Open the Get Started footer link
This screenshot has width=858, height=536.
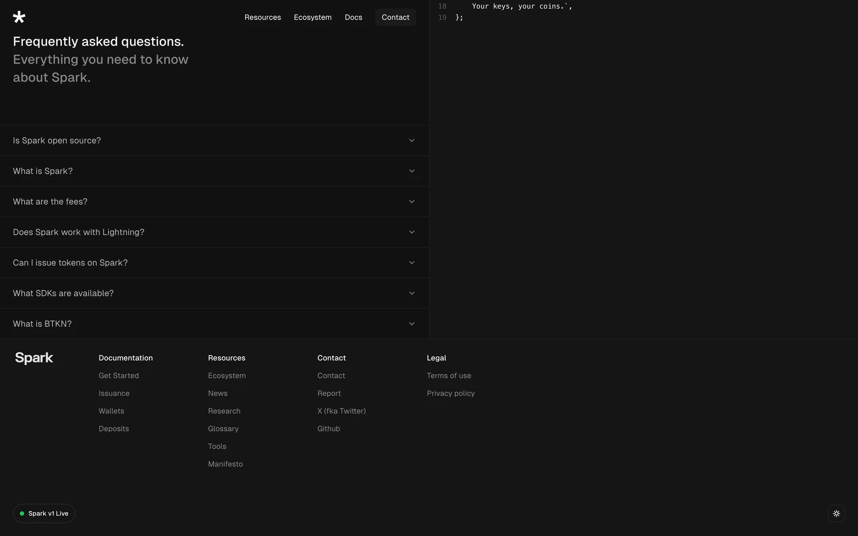click(x=119, y=376)
